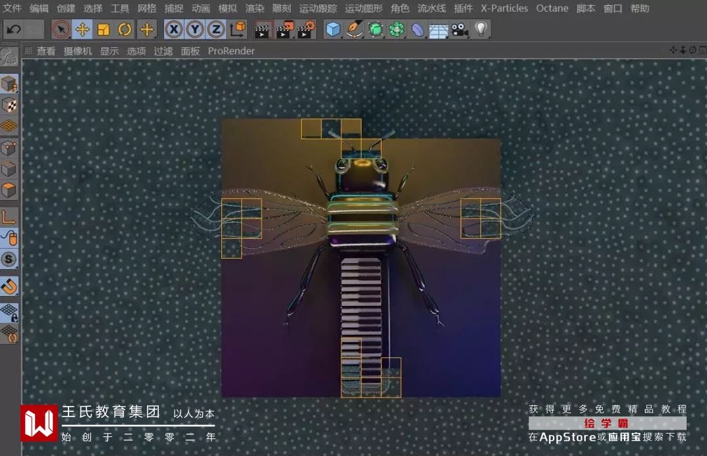Open the 运动图形 menu
Image resolution: width=707 pixels, height=456 pixels.
coord(364,8)
